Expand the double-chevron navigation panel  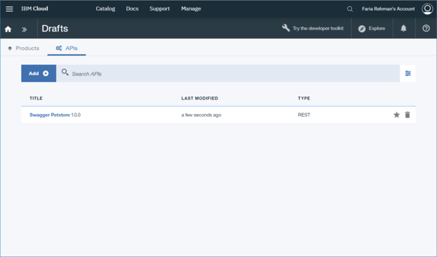(x=25, y=29)
